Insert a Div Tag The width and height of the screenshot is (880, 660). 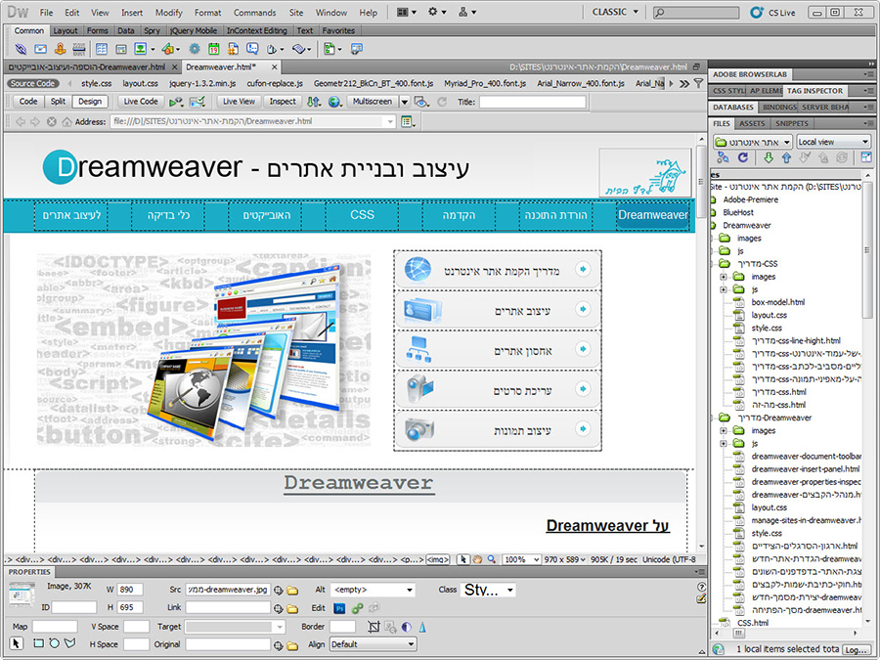[x=120, y=50]
